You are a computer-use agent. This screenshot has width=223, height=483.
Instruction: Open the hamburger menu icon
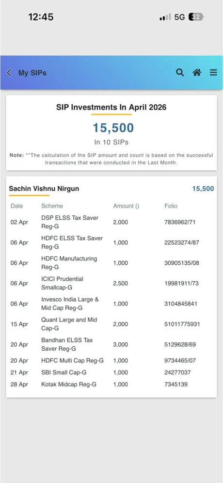tap(213, 72)
